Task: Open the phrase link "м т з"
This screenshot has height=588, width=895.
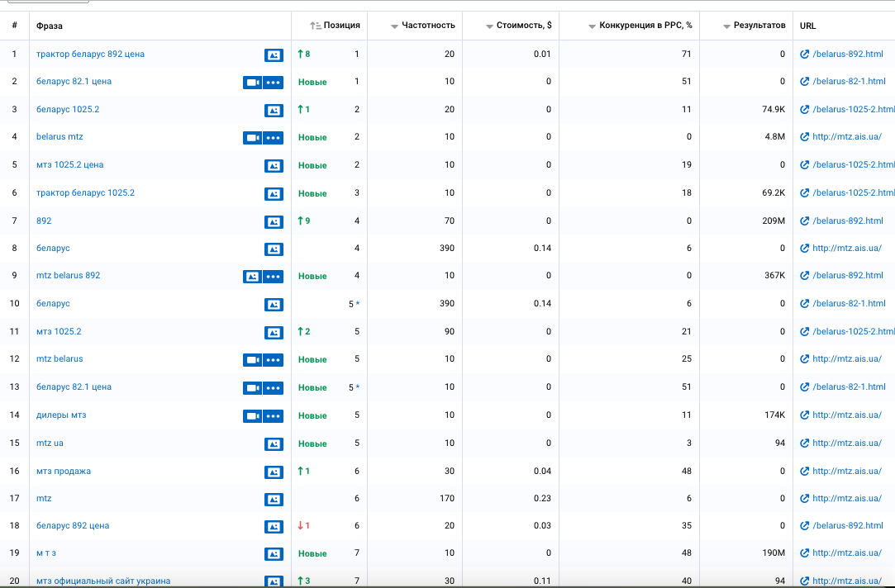Action: tap(46, 552)
